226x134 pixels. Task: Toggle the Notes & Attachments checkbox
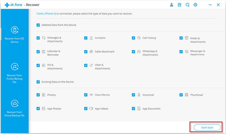(x=181, y=38)
